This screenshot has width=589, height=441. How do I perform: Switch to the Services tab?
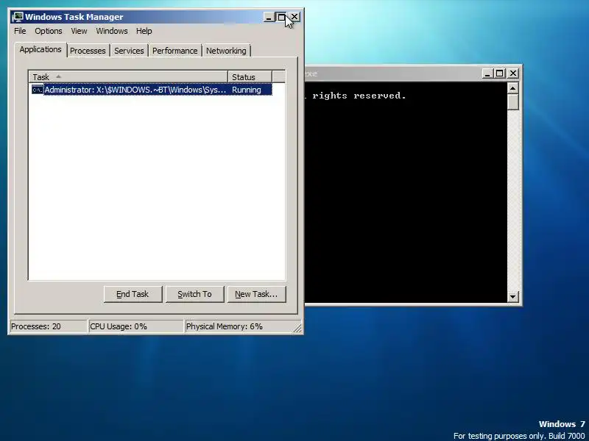[129, 51]
